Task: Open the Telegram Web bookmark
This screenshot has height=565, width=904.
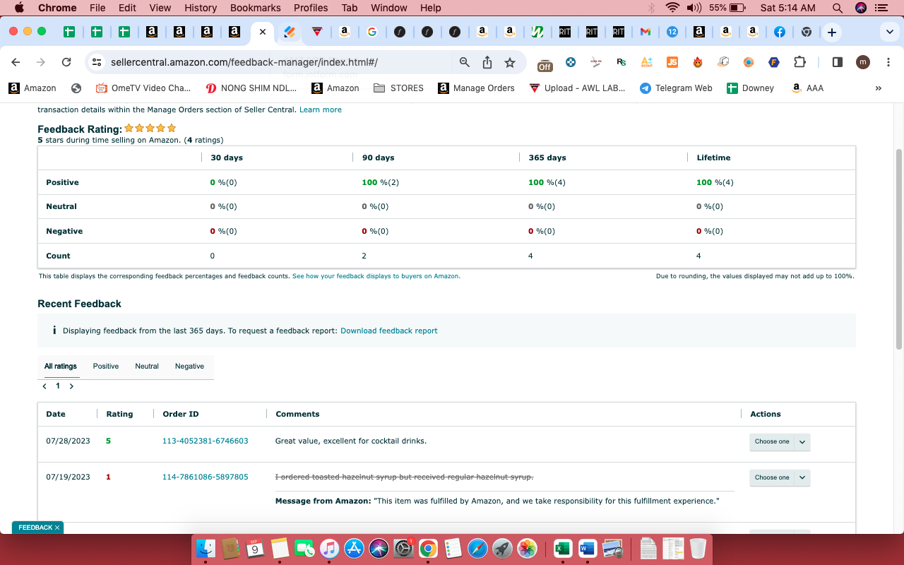Action: point(675,88)
